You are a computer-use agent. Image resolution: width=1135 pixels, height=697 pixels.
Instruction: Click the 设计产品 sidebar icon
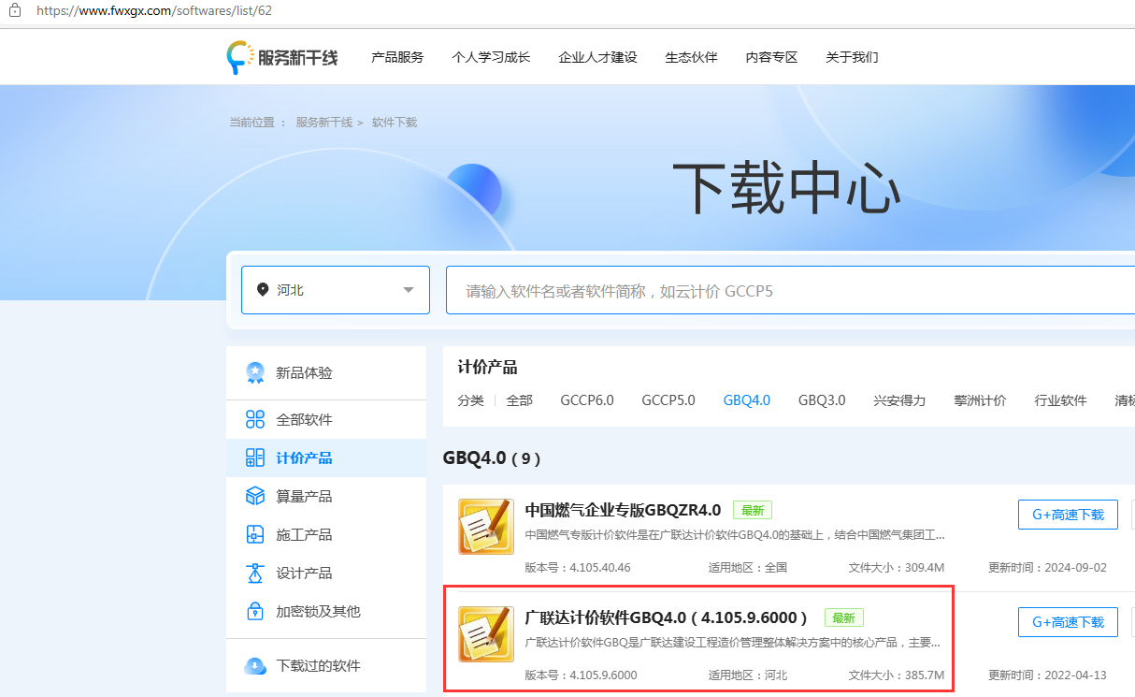pos(255,573)
